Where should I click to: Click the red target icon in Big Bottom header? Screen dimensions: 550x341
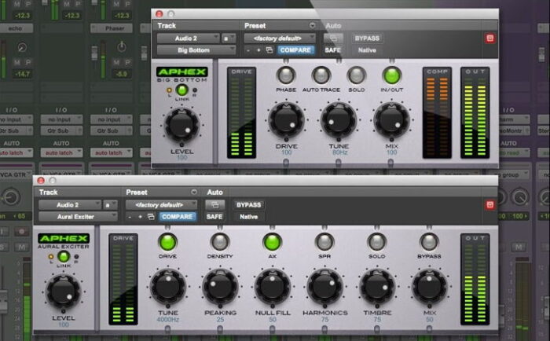pos(489,38)
